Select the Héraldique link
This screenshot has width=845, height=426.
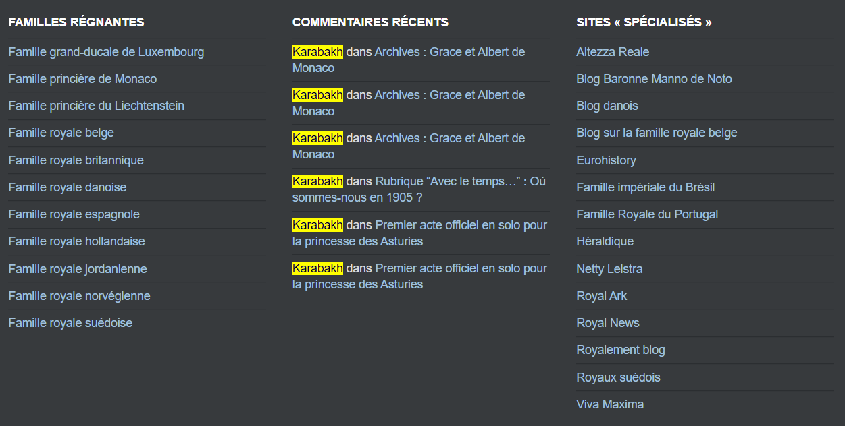(x=605, y=241)
